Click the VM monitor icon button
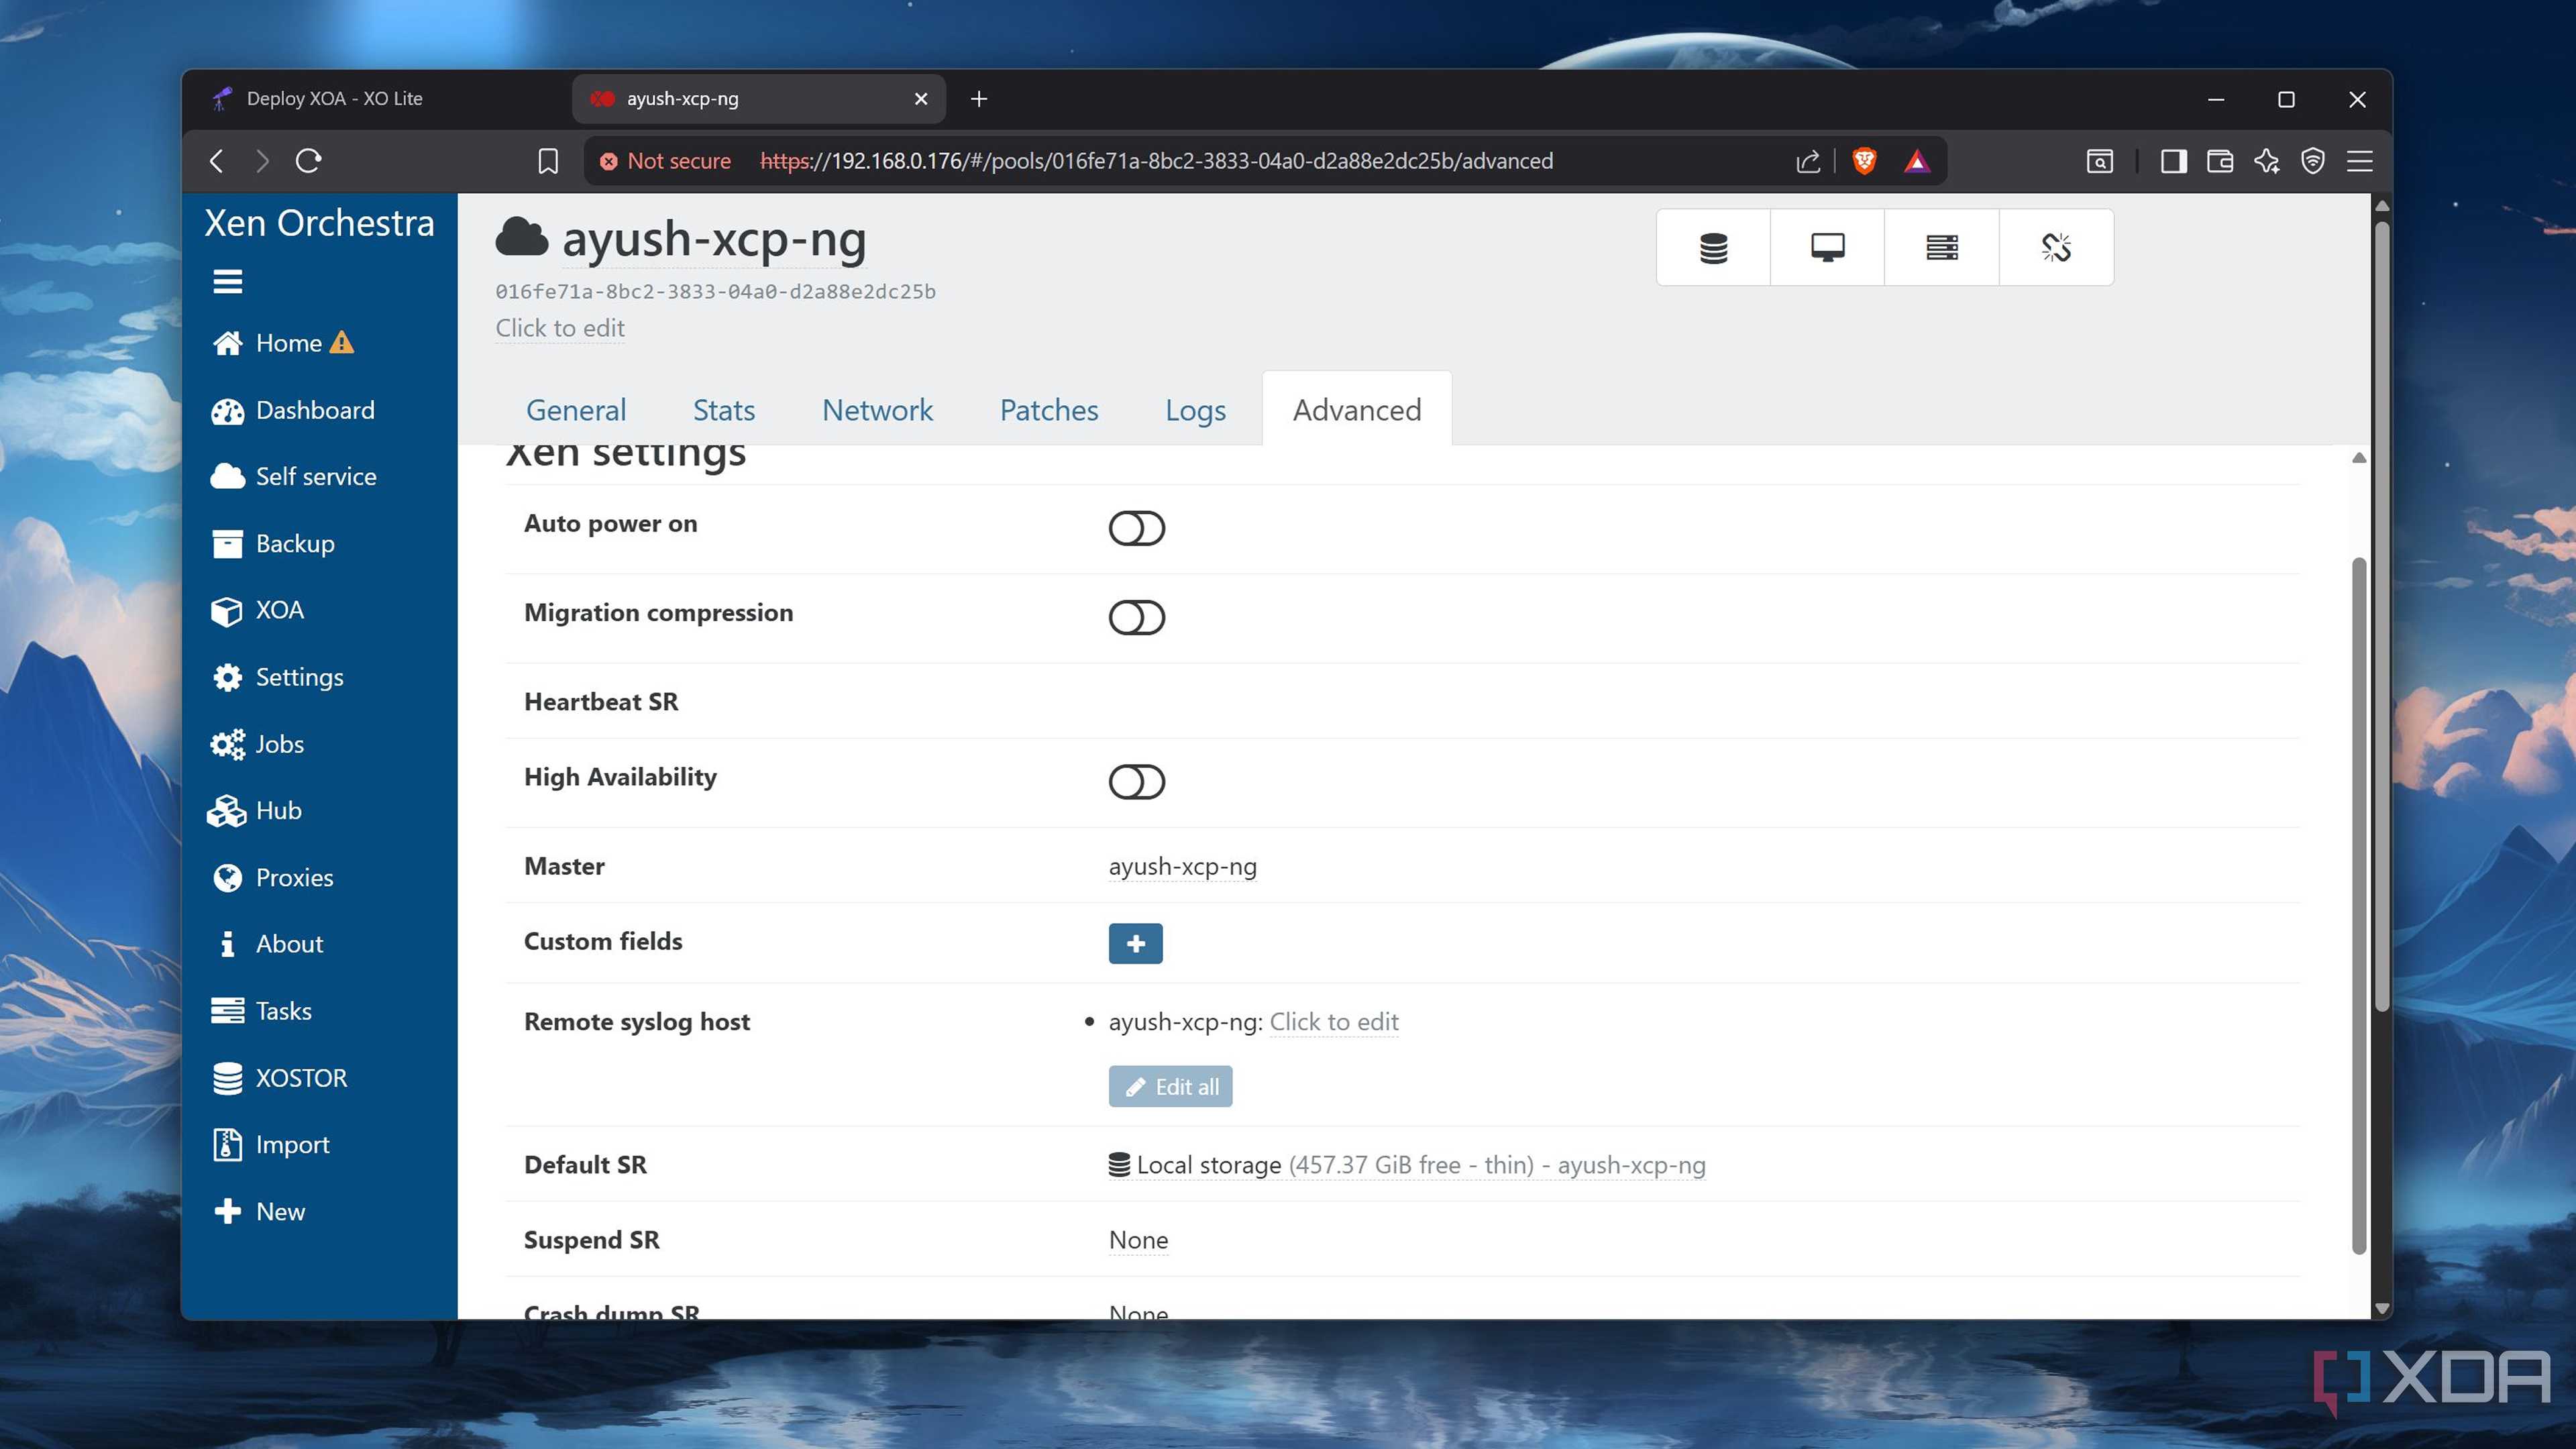The height and width of the screenshot is (1449, 2576). coord(1827,247)
